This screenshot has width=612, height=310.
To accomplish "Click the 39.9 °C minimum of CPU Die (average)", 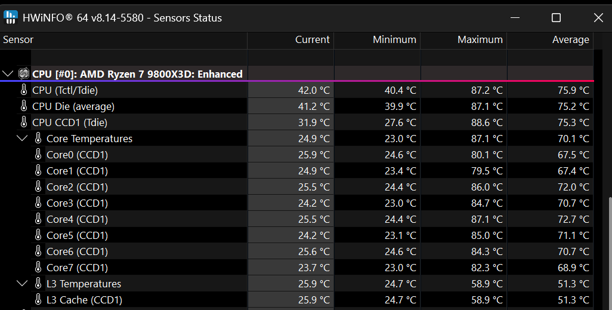I will tap(400, 106).
